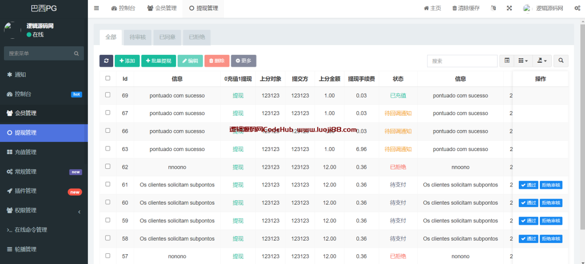Viewport: 585px width, 264px height.
Task: Open the language switch icon in top bar
Action: 494,8
